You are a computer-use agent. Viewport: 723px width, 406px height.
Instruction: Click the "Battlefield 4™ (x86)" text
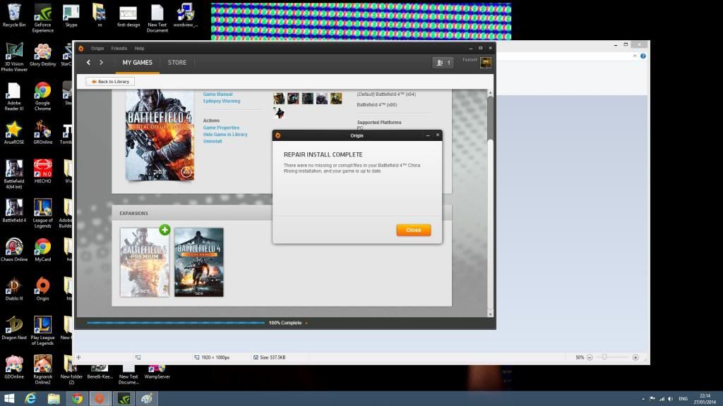coord(377,105)
